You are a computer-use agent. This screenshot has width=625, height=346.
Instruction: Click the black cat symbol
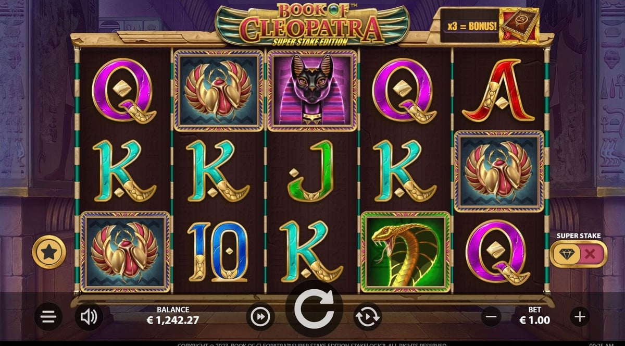tap(312, 90)
